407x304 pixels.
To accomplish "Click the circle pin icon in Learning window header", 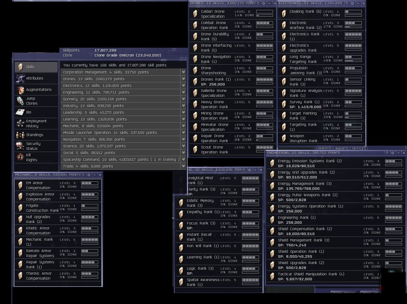I will pos(249,170).
